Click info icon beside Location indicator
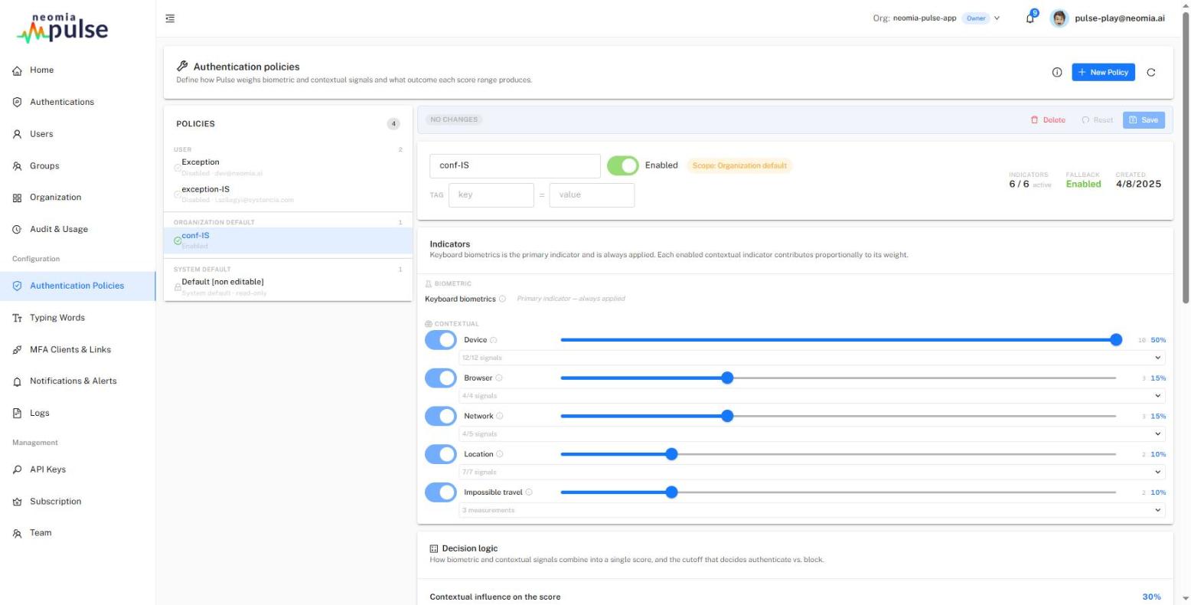1191x605 pixels. coord(500,454)
